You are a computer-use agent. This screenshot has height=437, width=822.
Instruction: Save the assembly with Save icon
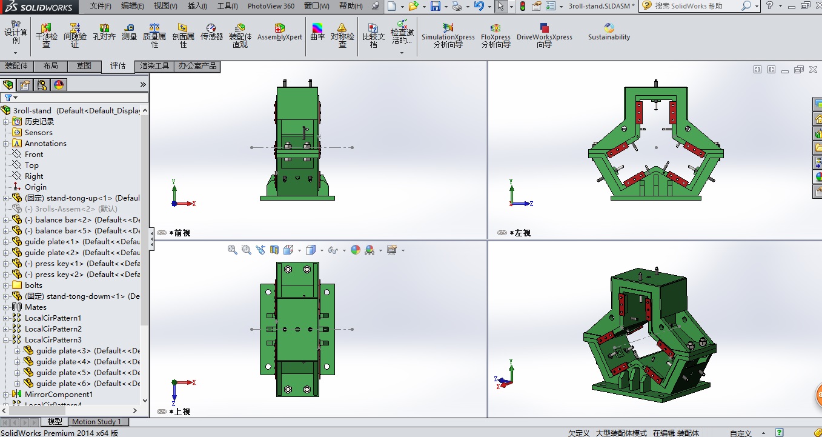(x=435, y=6)
